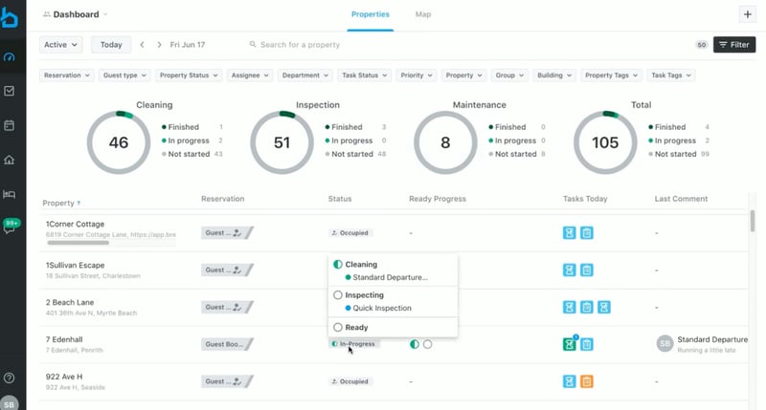Click the orange clipboard task icon for 922 Ave H
The height and width of the screenshot is (410, 766).
586,381
